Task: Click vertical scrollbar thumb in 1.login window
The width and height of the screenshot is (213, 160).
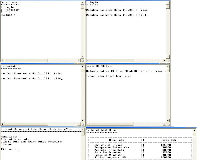Action: coord(168,7)
